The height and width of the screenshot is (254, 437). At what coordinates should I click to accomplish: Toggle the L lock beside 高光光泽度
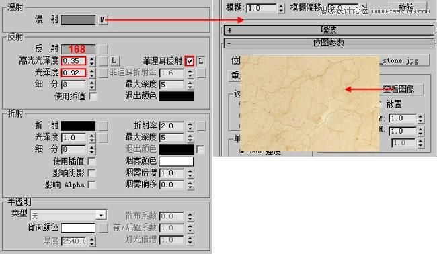tap(114, 60)
